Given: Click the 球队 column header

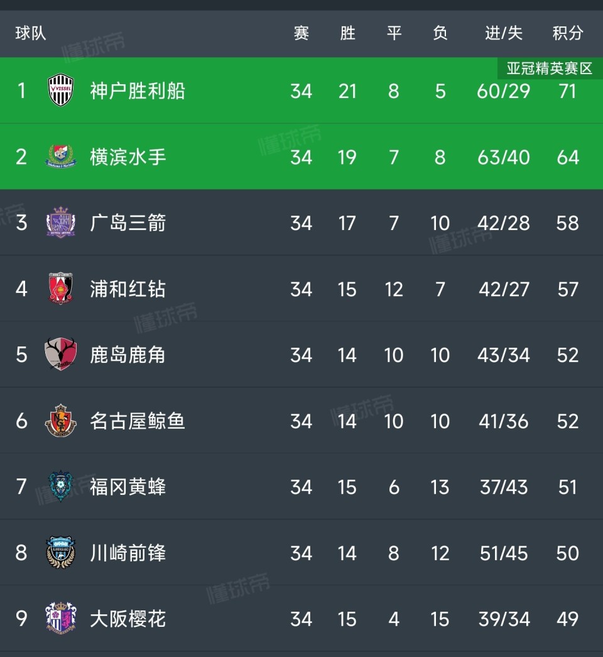Looking at the screenshot, I should coord(24,34).
